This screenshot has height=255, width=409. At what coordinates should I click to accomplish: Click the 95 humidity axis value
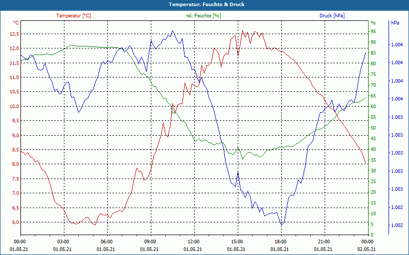pyautogui.click(x=373, y=31)
